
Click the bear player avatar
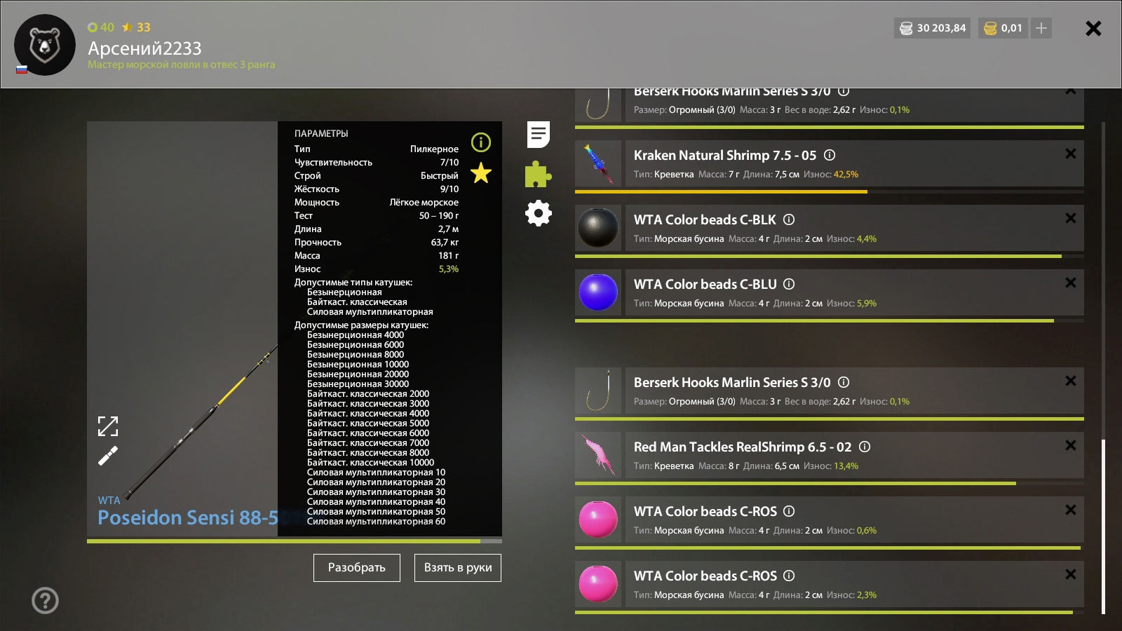click(x=45, y=45)
